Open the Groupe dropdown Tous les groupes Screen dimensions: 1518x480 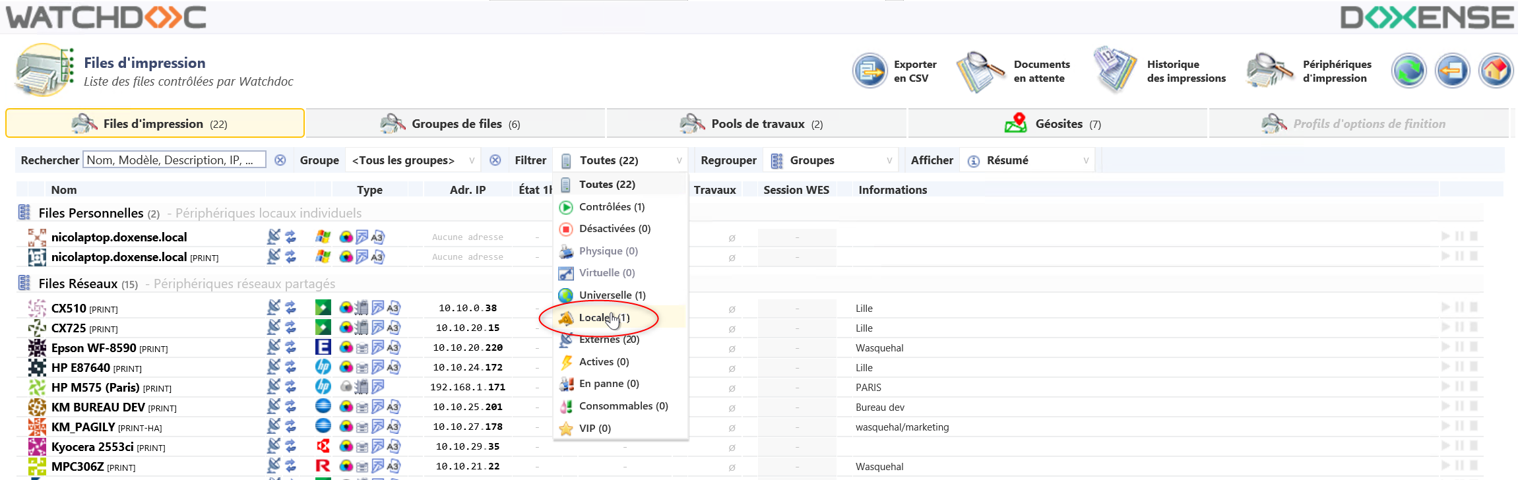(412, 160)
